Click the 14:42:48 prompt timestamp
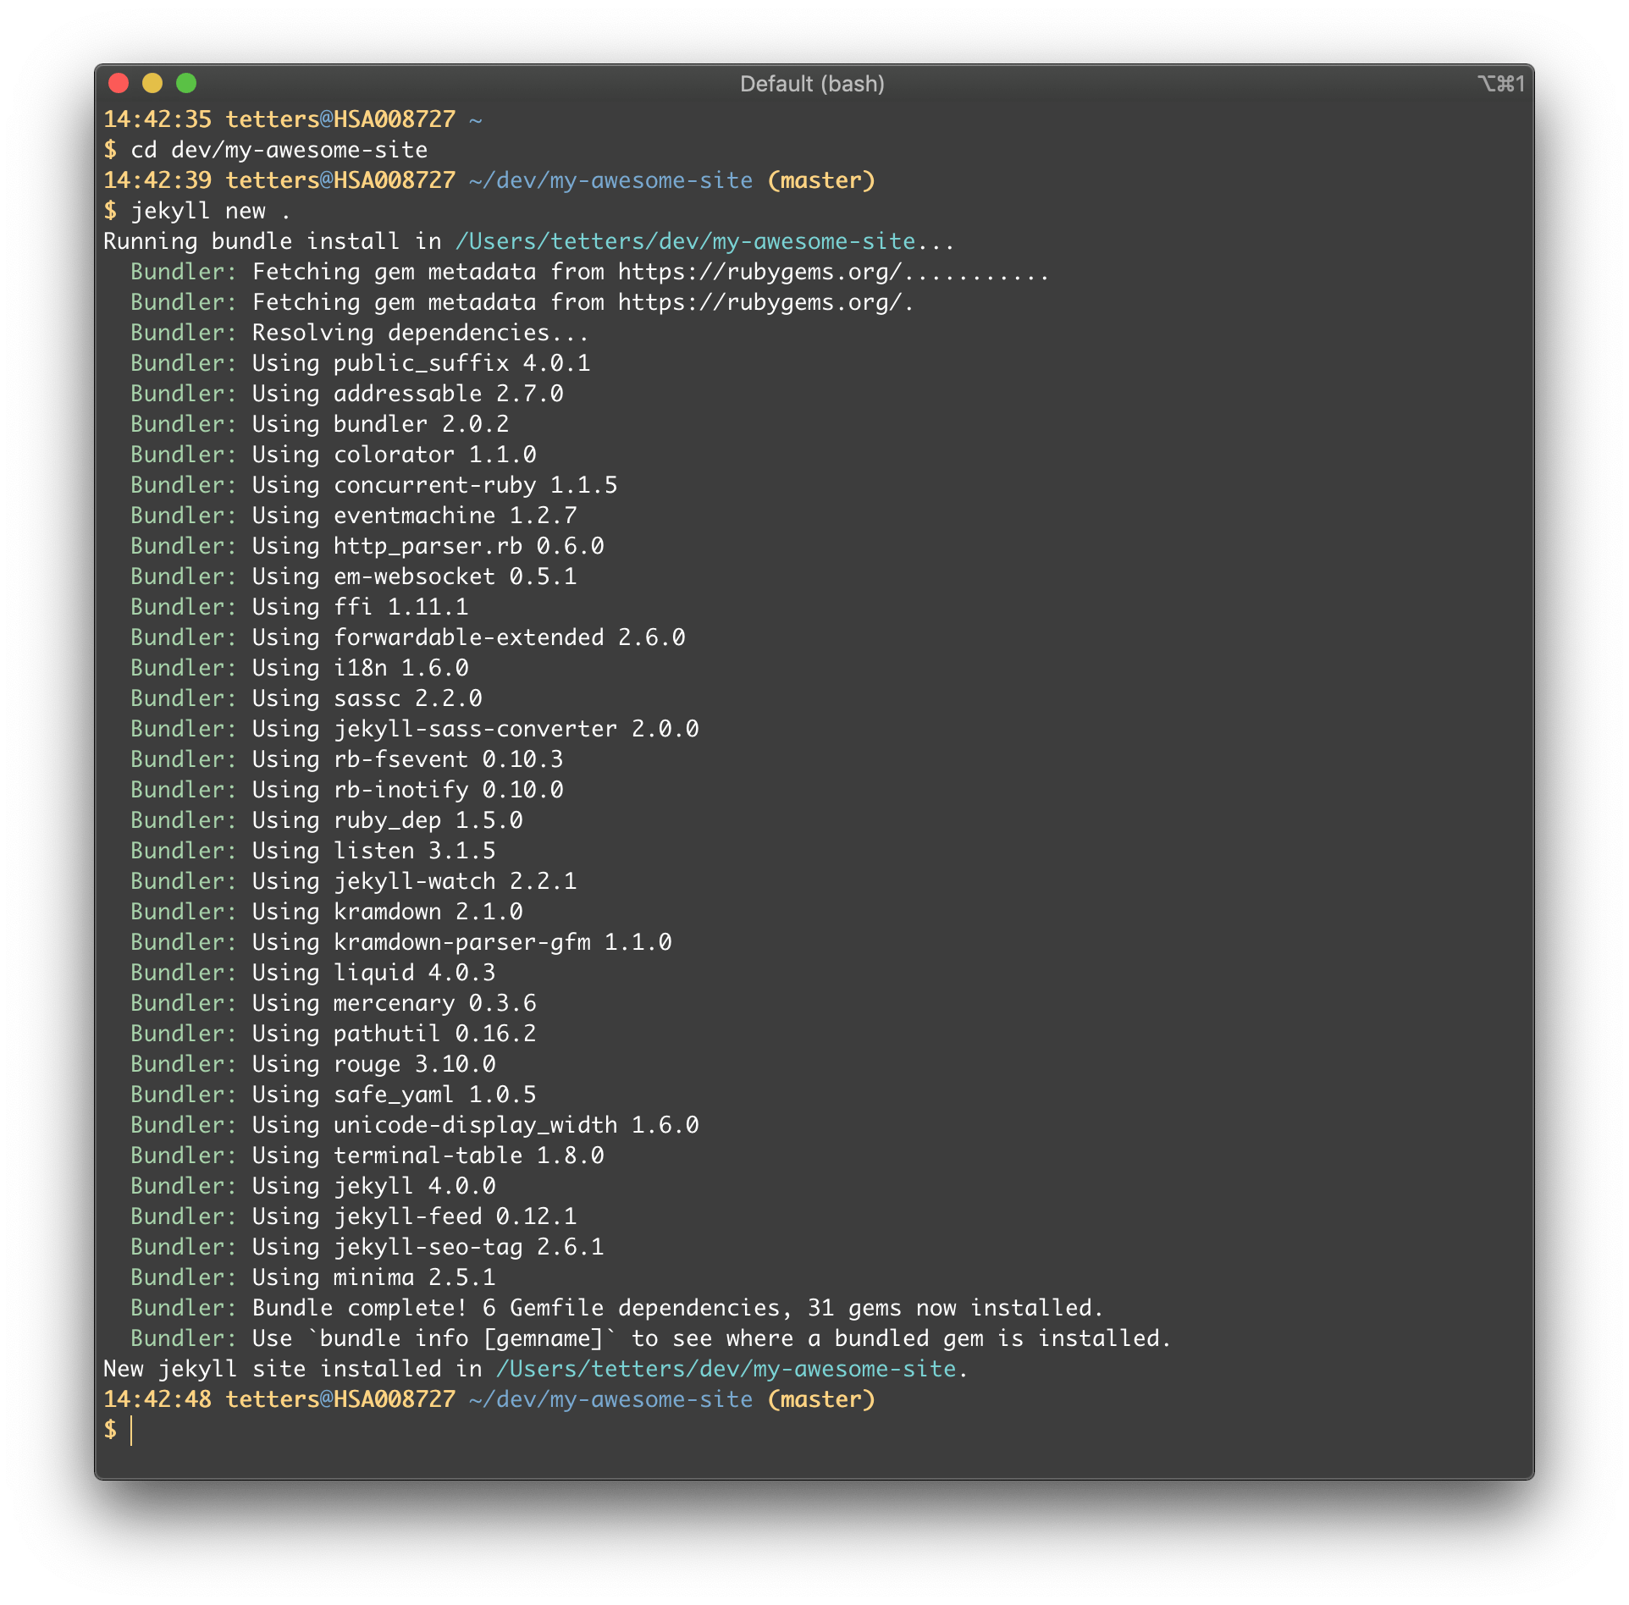1629x1605 pixels. click(157, 1399)
